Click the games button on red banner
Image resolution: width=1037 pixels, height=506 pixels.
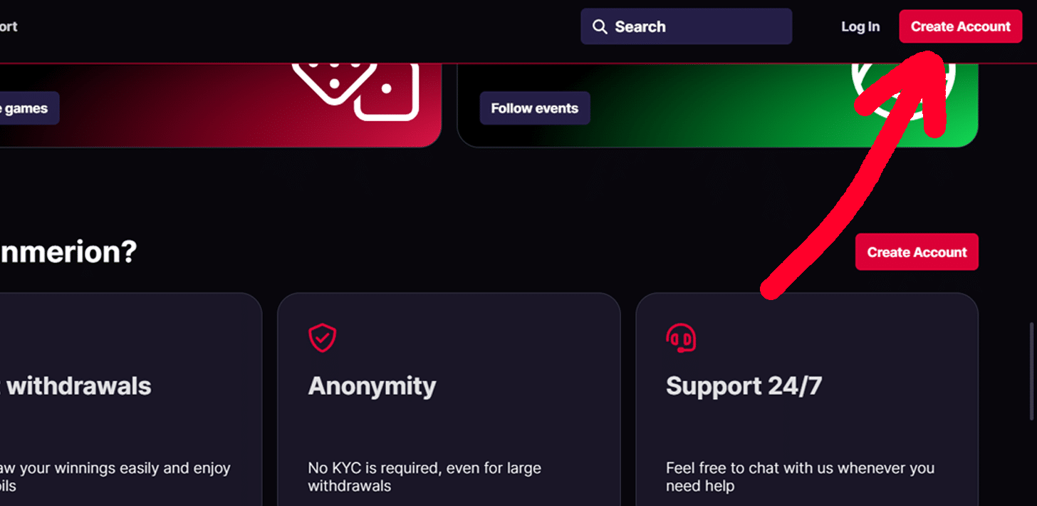coord(27,108)
